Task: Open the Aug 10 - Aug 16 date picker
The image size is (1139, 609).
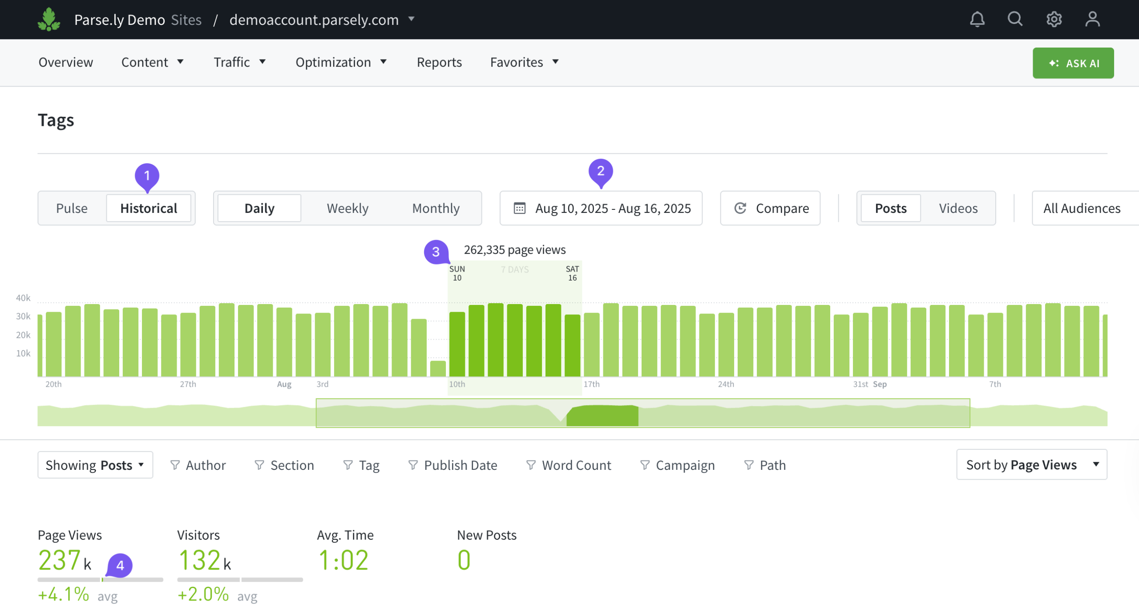Action: point(601,208)
